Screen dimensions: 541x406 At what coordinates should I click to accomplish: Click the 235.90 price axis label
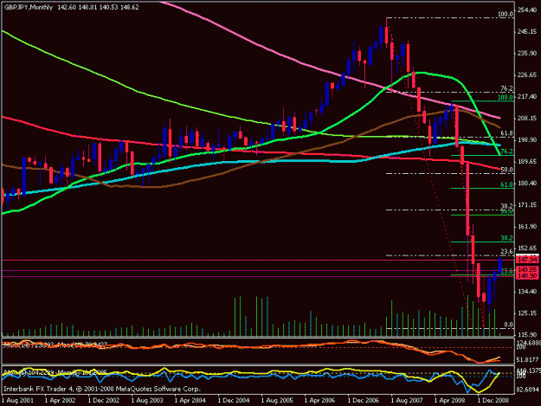click(527, 54)
